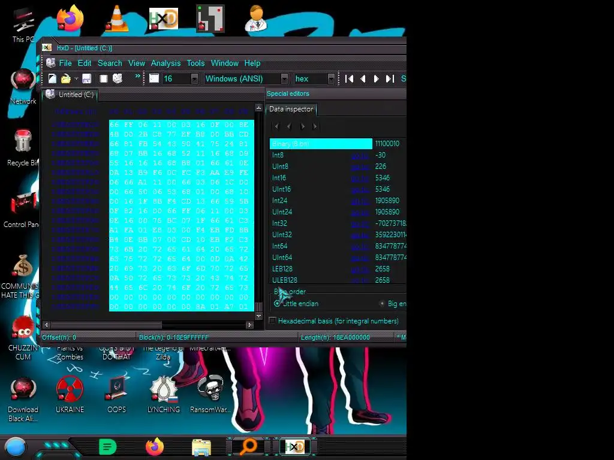Click the go to link for Int32
This screenshot has height=460, width=614.
(360, 223)
